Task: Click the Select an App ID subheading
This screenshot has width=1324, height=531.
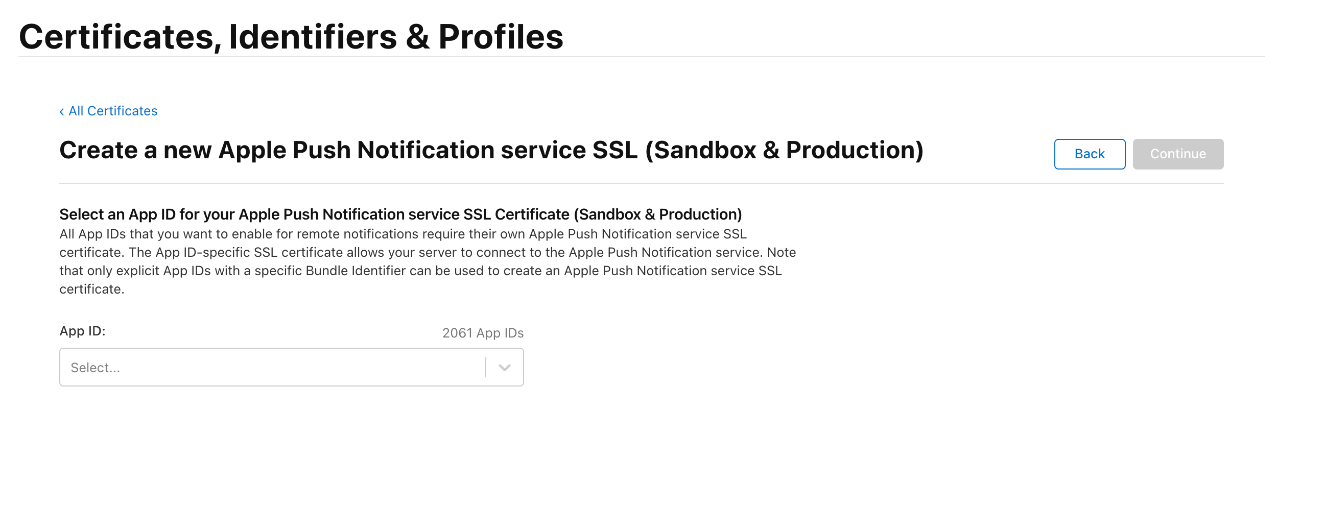Action: point(400,214)
